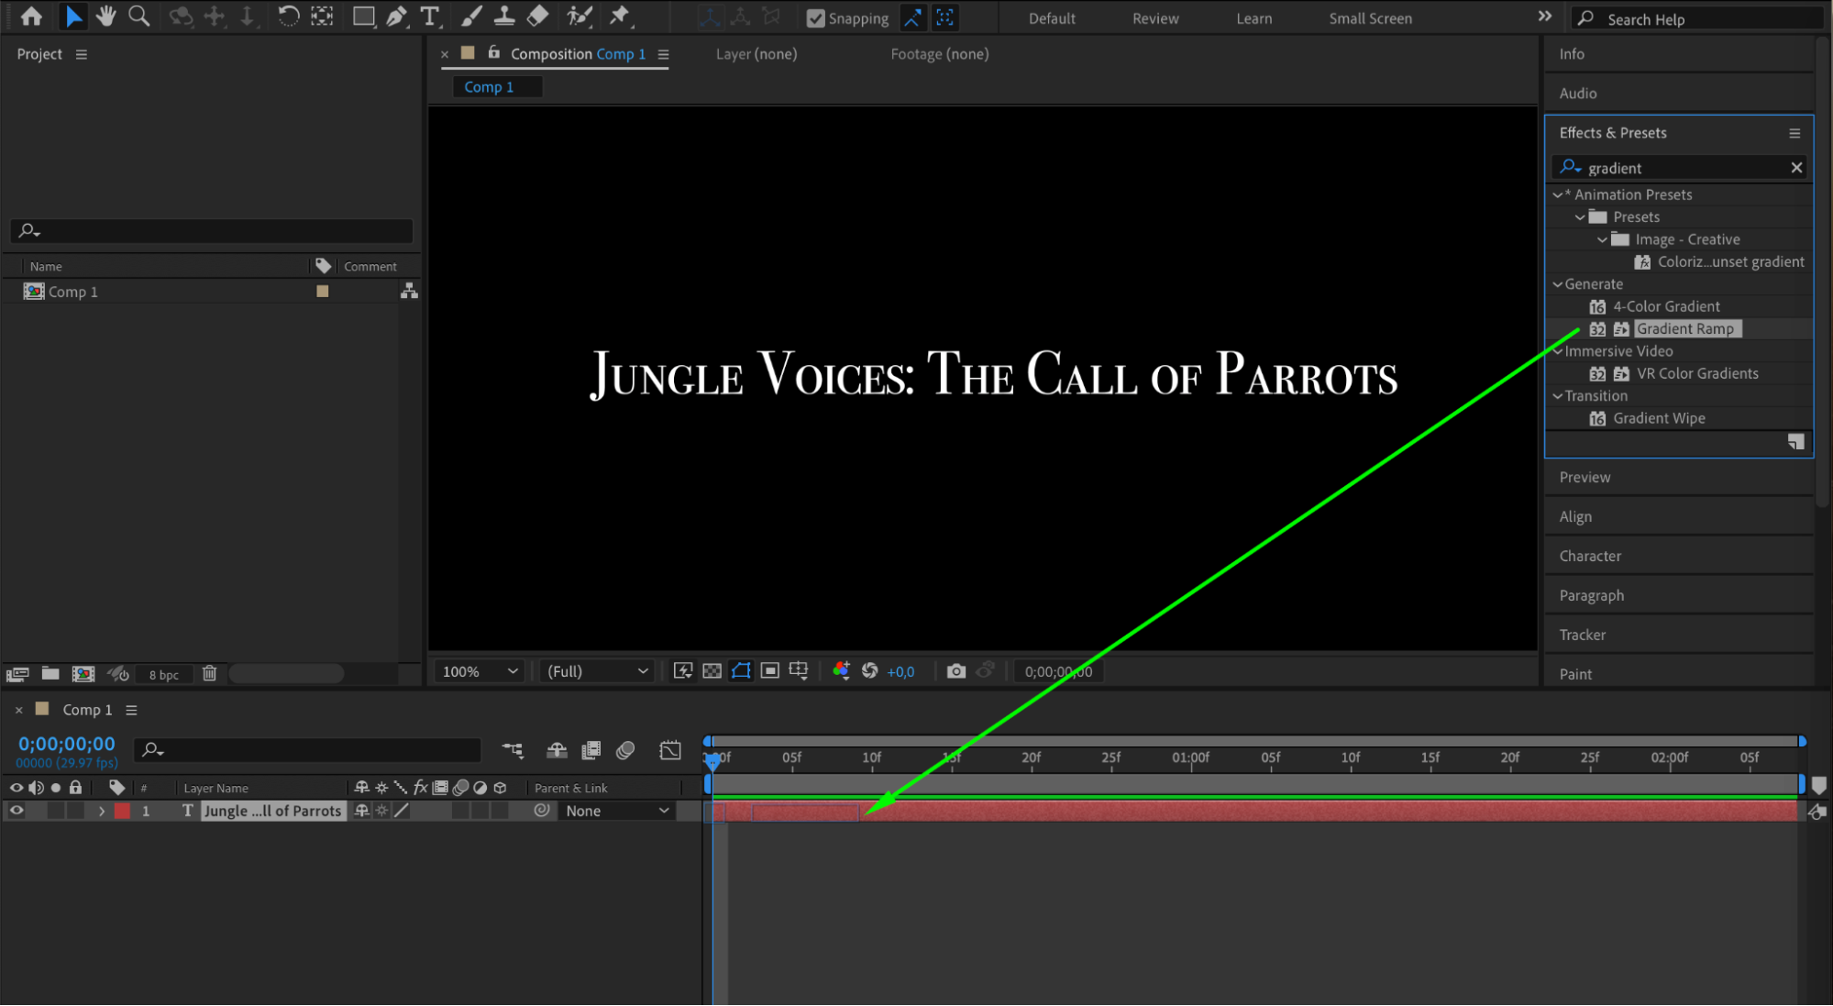The width and height of the screenshot is (1833, 1006).
Task: Select the Pen tool
Action: pyautogui.click(x=397, y=16)
